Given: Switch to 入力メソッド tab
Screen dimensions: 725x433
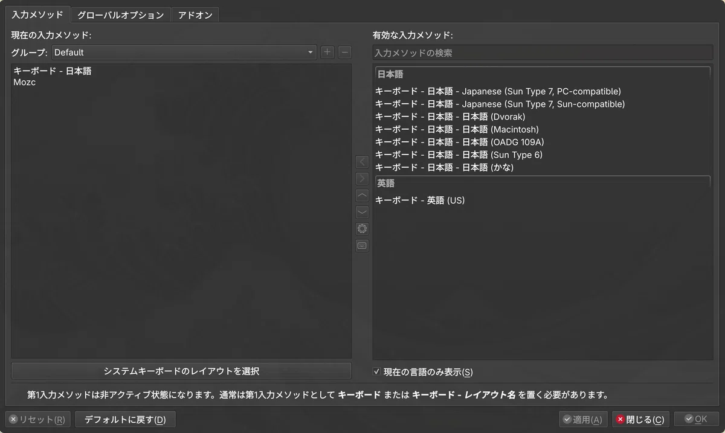Looking at the screenshot, I should pos(37,14).
